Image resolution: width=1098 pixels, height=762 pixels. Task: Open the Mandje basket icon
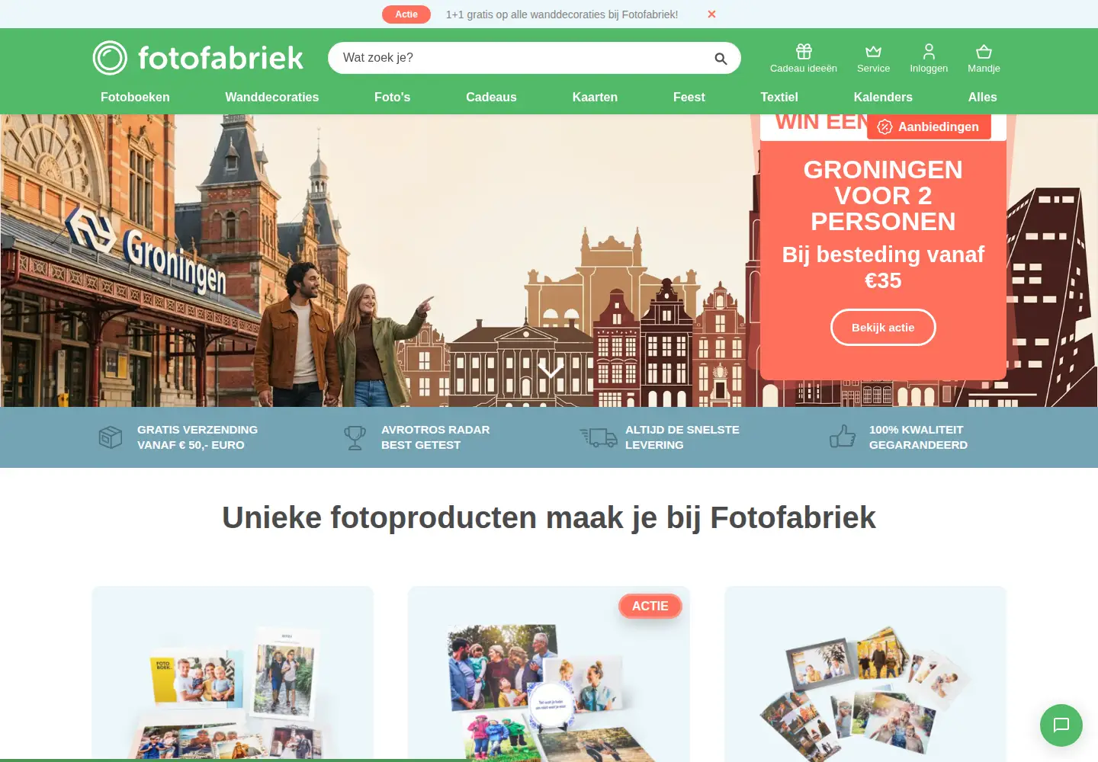(984, 51)
